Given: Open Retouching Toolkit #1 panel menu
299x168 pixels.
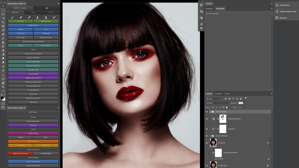Looking at the screenshot, I should pos(58,3).
